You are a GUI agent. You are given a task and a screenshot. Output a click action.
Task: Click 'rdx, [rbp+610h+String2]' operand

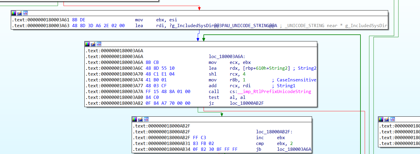[260, 68]
